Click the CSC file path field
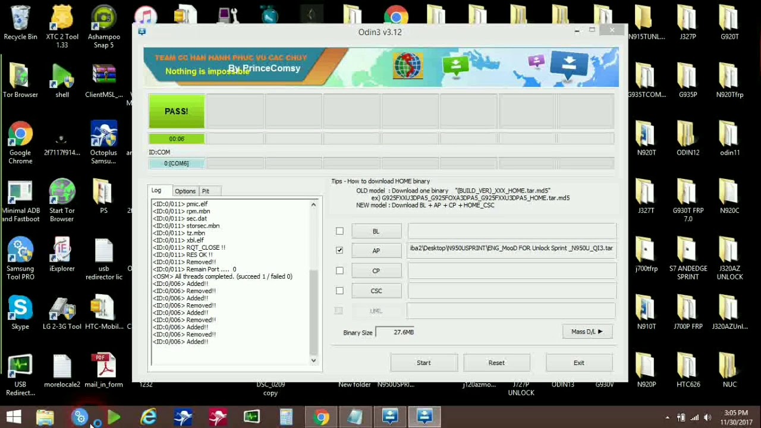 coord(511,291)
